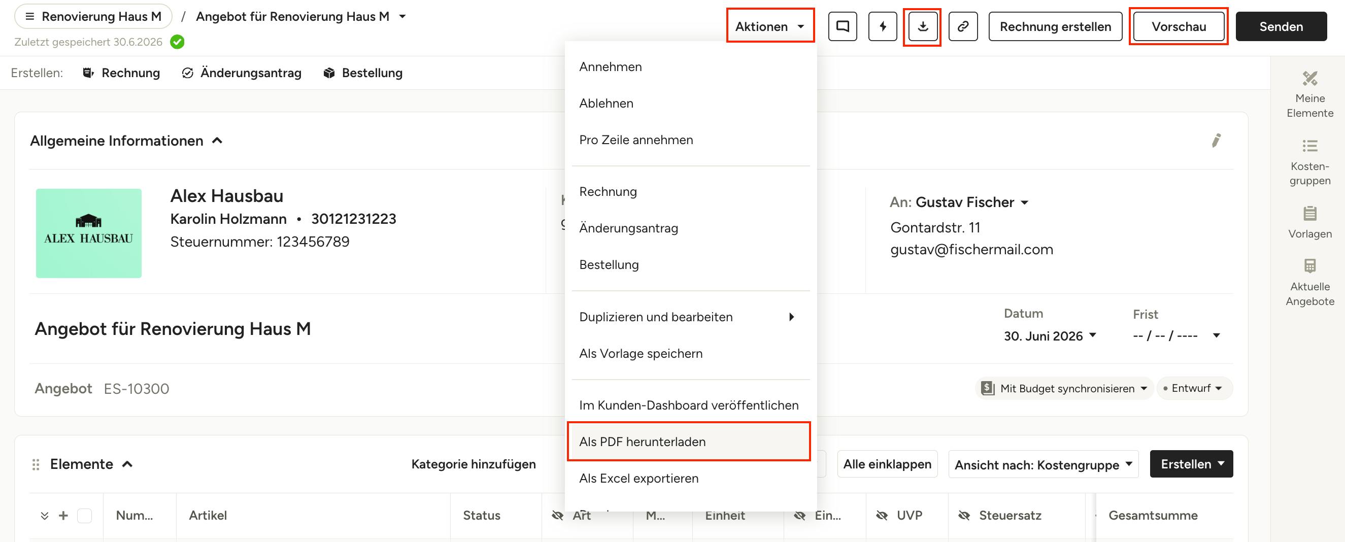Click the Angebot für Renovierung Haus M title

click(173, 329)
